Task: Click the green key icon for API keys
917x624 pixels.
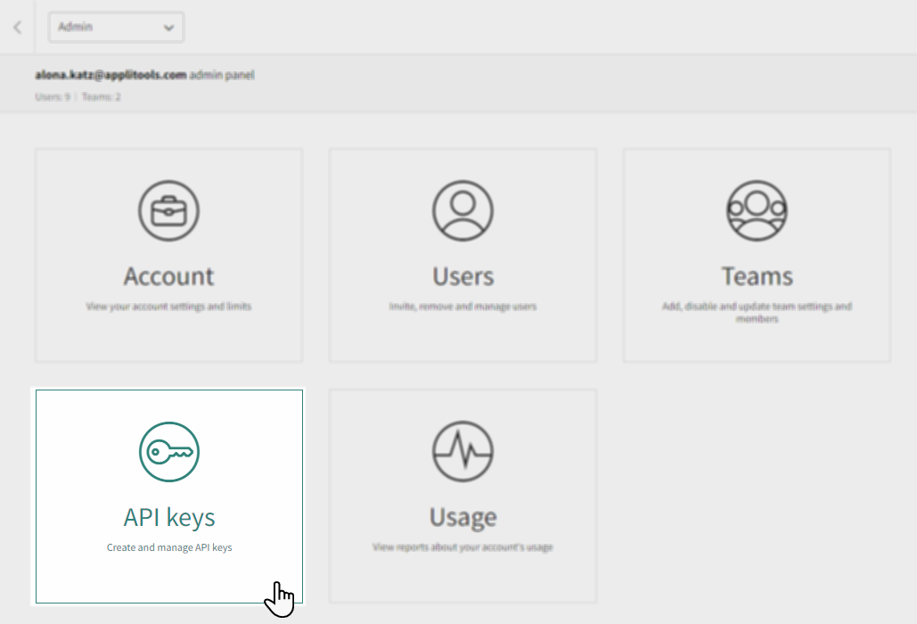Action: (168, 451)
